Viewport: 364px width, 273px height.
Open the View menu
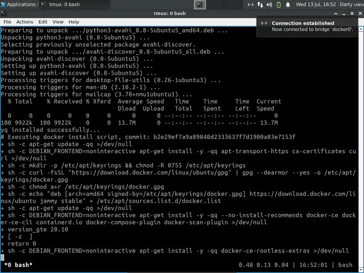58,22
